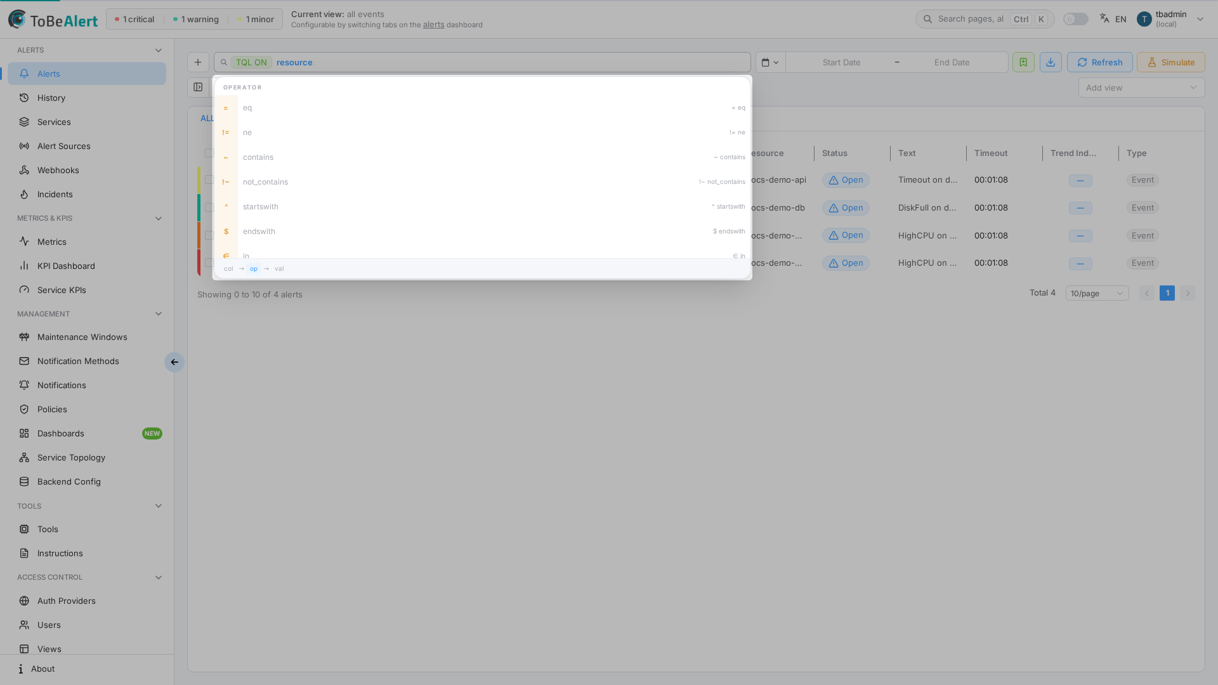This screenshot has height=685, width=1218.
Task: Open the Service Topology icon
Action: pos(24,457)
